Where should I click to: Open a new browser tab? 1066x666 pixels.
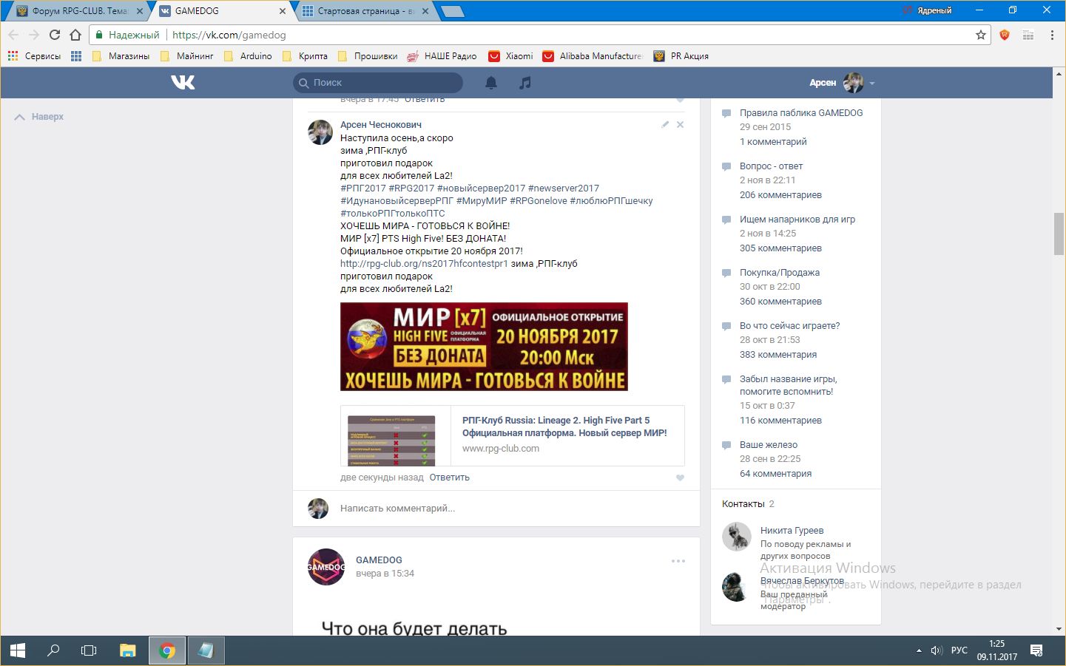tap(452, 11)
